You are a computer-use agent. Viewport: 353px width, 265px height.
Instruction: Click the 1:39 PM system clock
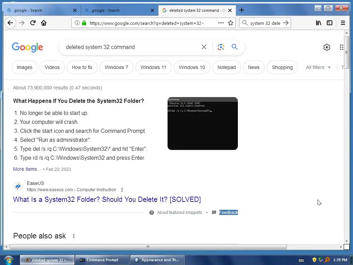click(340, 260)
